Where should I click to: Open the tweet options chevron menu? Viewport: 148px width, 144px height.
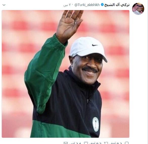pyautogui.click(x=4, y=5)
